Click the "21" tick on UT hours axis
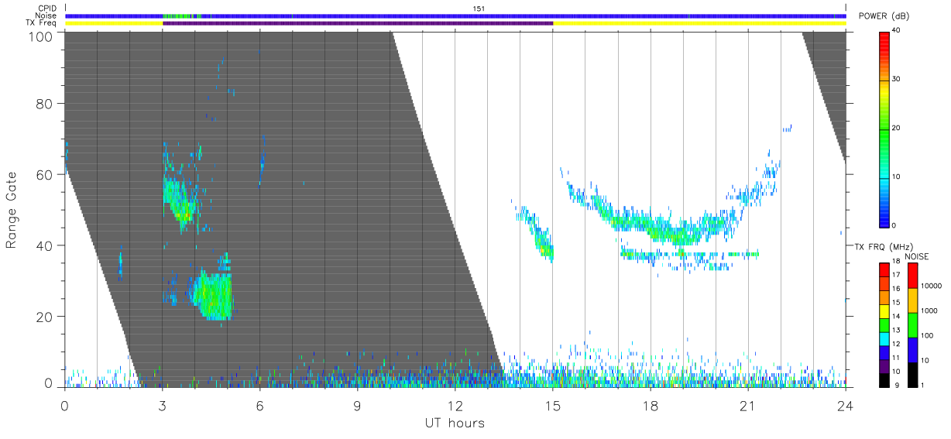Image resolution: width=951 pixels, height=439 pixels. pos(747,406)
